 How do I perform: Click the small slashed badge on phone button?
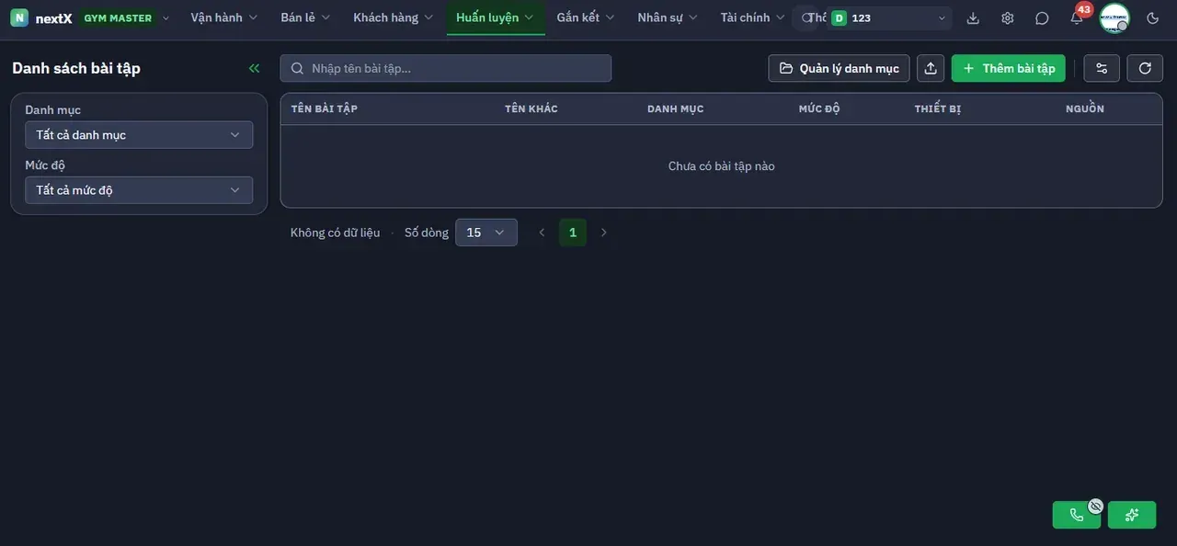click(1095, 506)
